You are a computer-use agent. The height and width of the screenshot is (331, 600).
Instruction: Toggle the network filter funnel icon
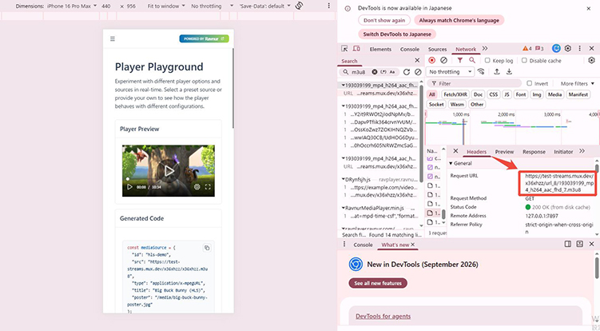(460, 60)
